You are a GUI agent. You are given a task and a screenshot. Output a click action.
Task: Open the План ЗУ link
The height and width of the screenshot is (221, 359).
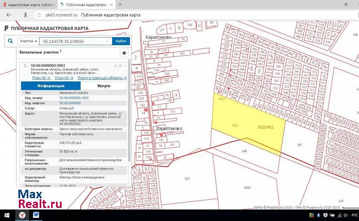(39, 78)
